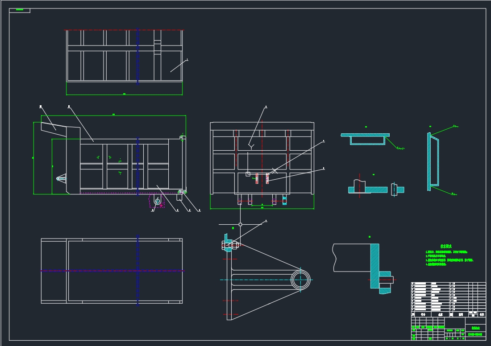Select the green technical requirements heading text
This screenshot has height=346, width=491.
coord(446,247)
